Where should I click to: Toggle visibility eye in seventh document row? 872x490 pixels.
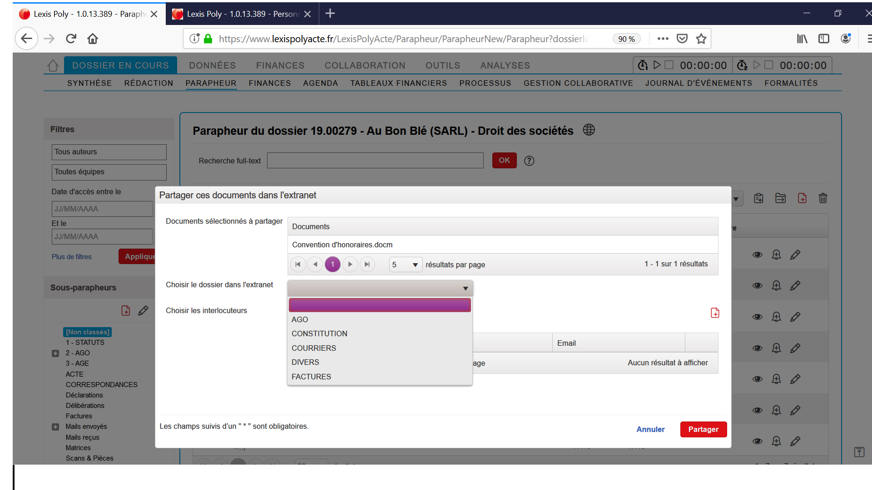pyautogui.click(x=758, y=441)
